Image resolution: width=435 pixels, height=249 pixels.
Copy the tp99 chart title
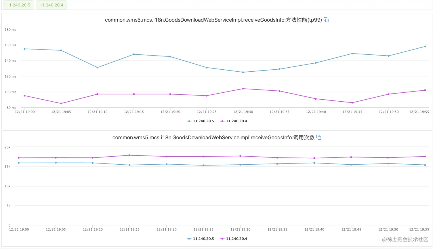(x=326, y=20)
